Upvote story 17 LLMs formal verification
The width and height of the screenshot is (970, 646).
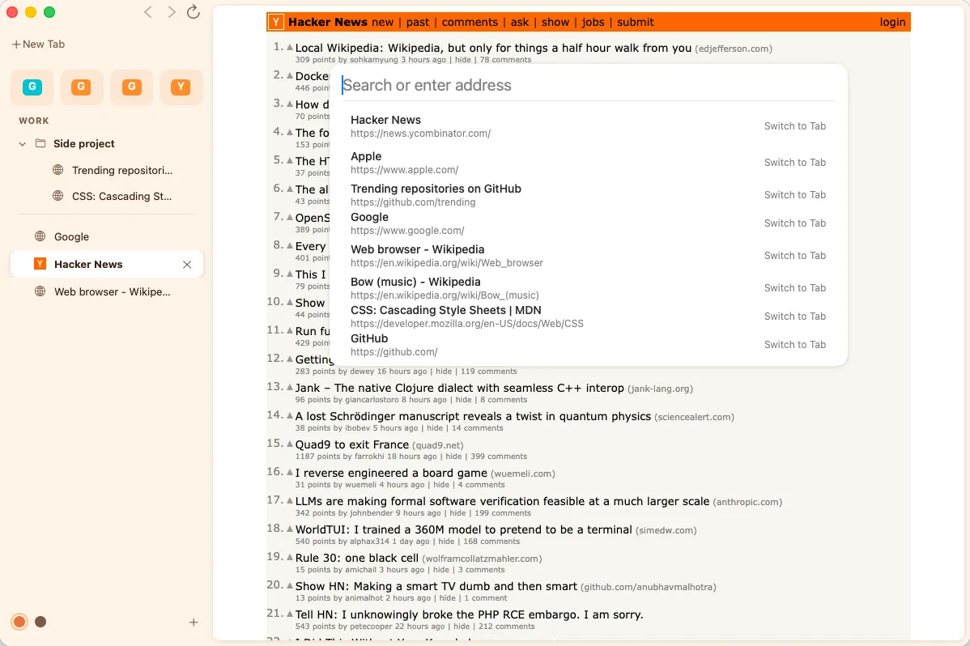[290, 500]
